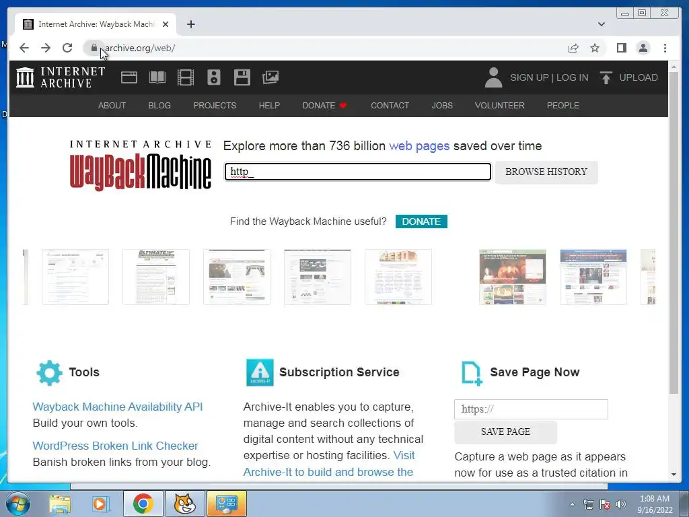Open media player from taskbar
The width and height of the screenshot is (689, 517).
tap(100, 504)
